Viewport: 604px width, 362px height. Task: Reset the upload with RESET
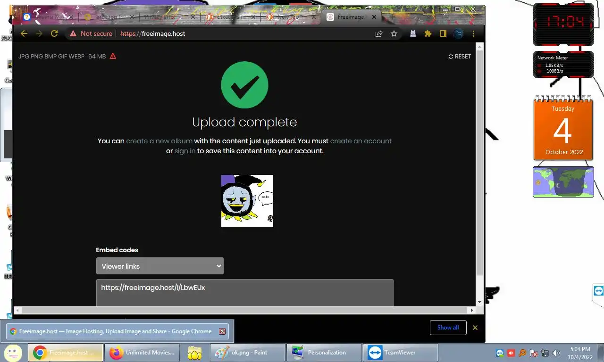tap(460, 56)
